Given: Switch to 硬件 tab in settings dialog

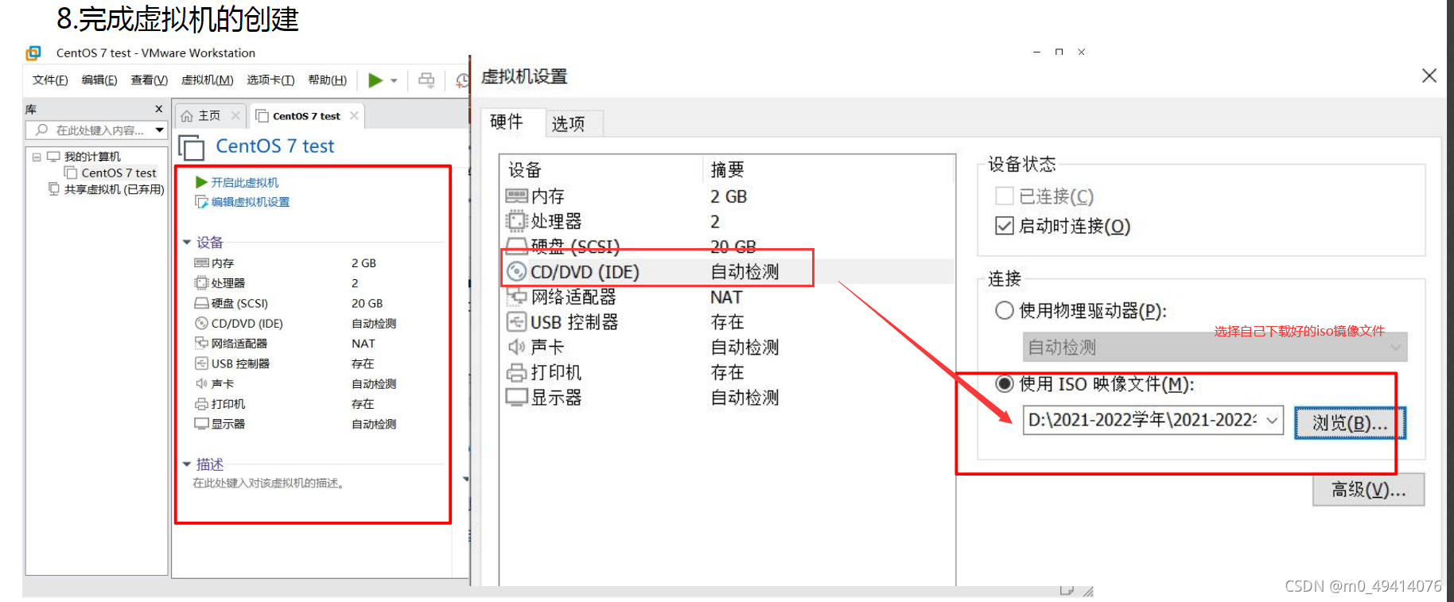Looking at the screenshot, I should tap(507, 122).
